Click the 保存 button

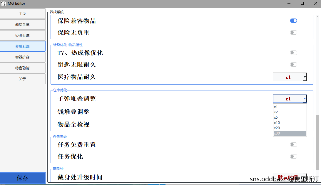[23, 178]
